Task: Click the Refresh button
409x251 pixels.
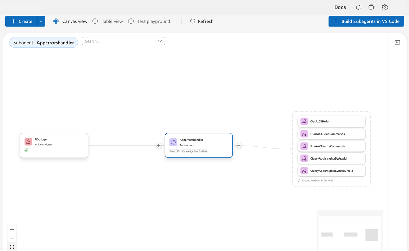Action: [201, 21]
